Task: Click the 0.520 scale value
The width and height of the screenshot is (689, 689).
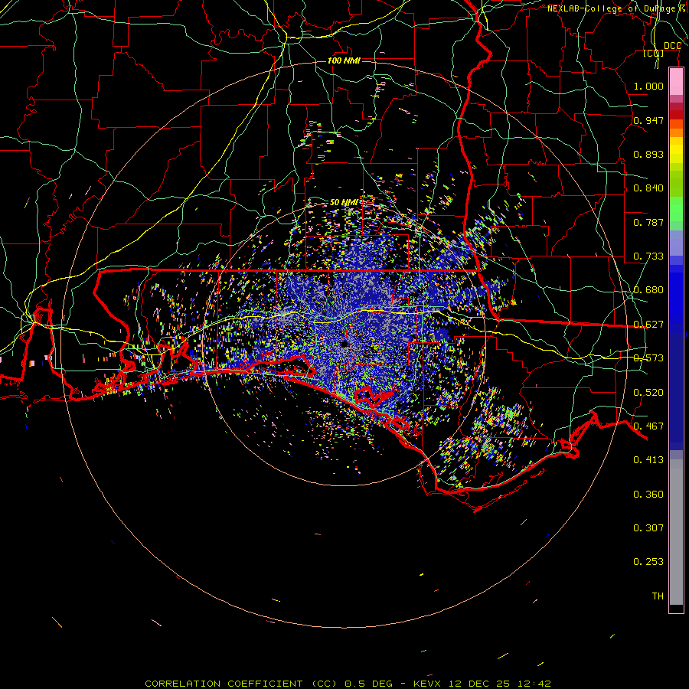Action: pos(648,393)
